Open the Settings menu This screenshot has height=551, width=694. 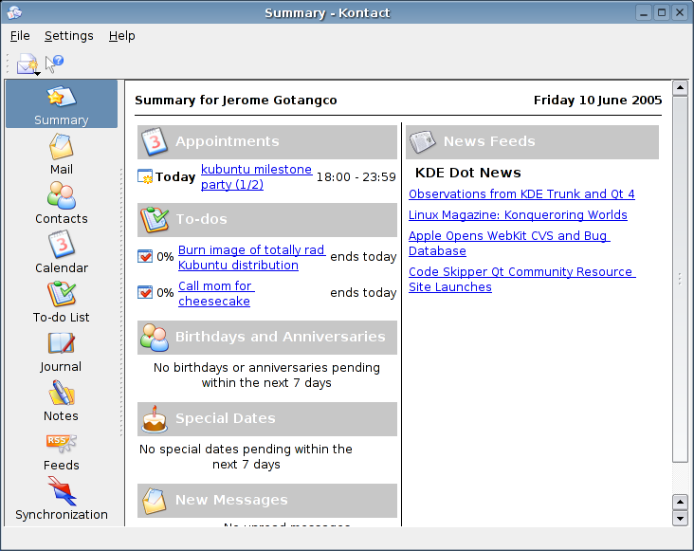coord(68,36)
